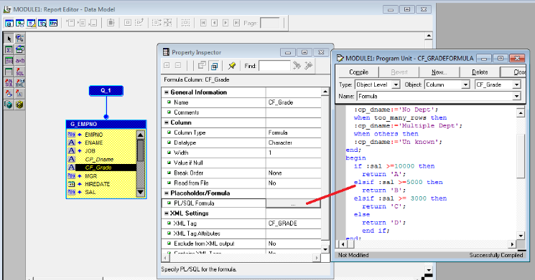This screenshot has width=535, height=280.
Task: Toggle the Intersection mode in Property Inspector
Action: [x=214, y=66]
